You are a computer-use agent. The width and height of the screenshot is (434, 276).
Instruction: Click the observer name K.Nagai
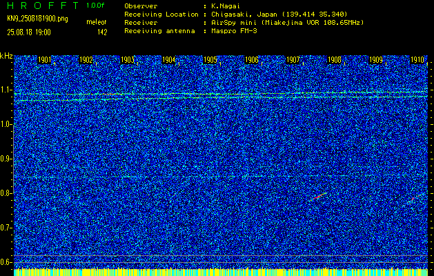coord(225,6)
